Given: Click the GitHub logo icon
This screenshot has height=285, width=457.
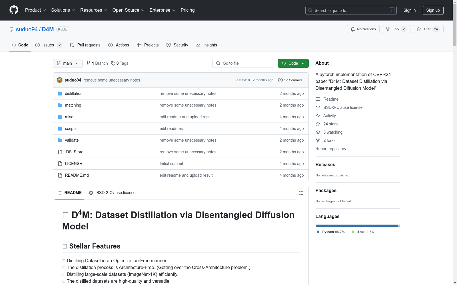Looking at the screenshot, I should [14, 10].
